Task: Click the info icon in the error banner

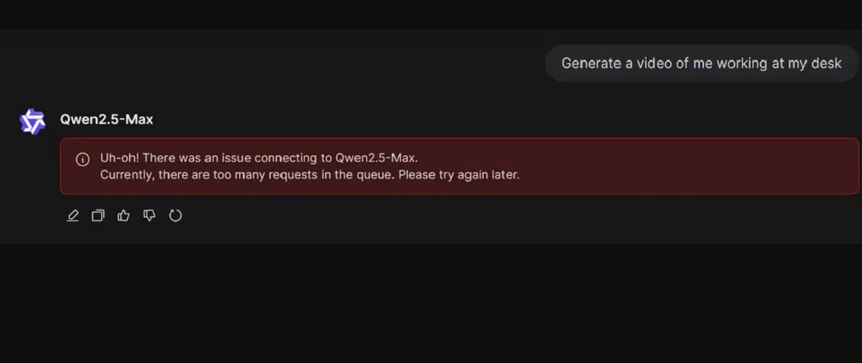Action: [x=83, y=159]
